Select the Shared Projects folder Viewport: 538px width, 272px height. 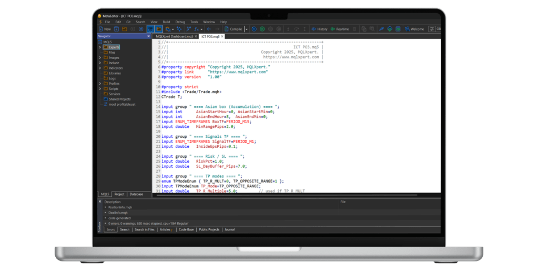[x=120, y=99]
